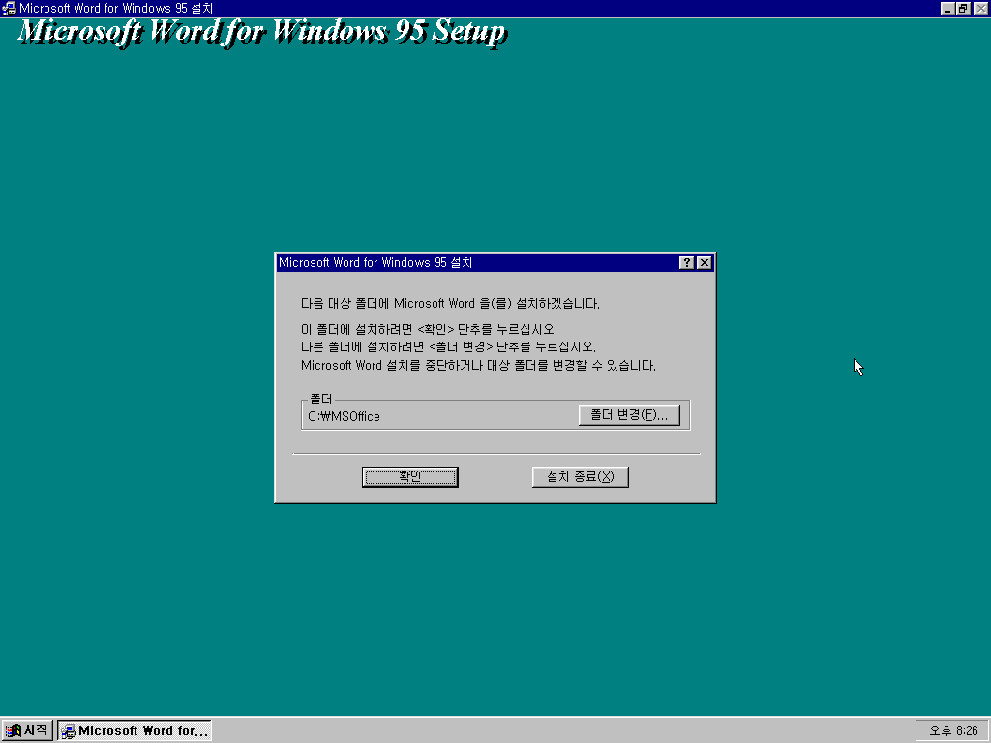
Task: Select Microsoft Word for... taskbar item
Action: pos(135,730)
